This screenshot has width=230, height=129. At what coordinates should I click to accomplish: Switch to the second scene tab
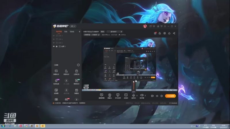[66, 32]
